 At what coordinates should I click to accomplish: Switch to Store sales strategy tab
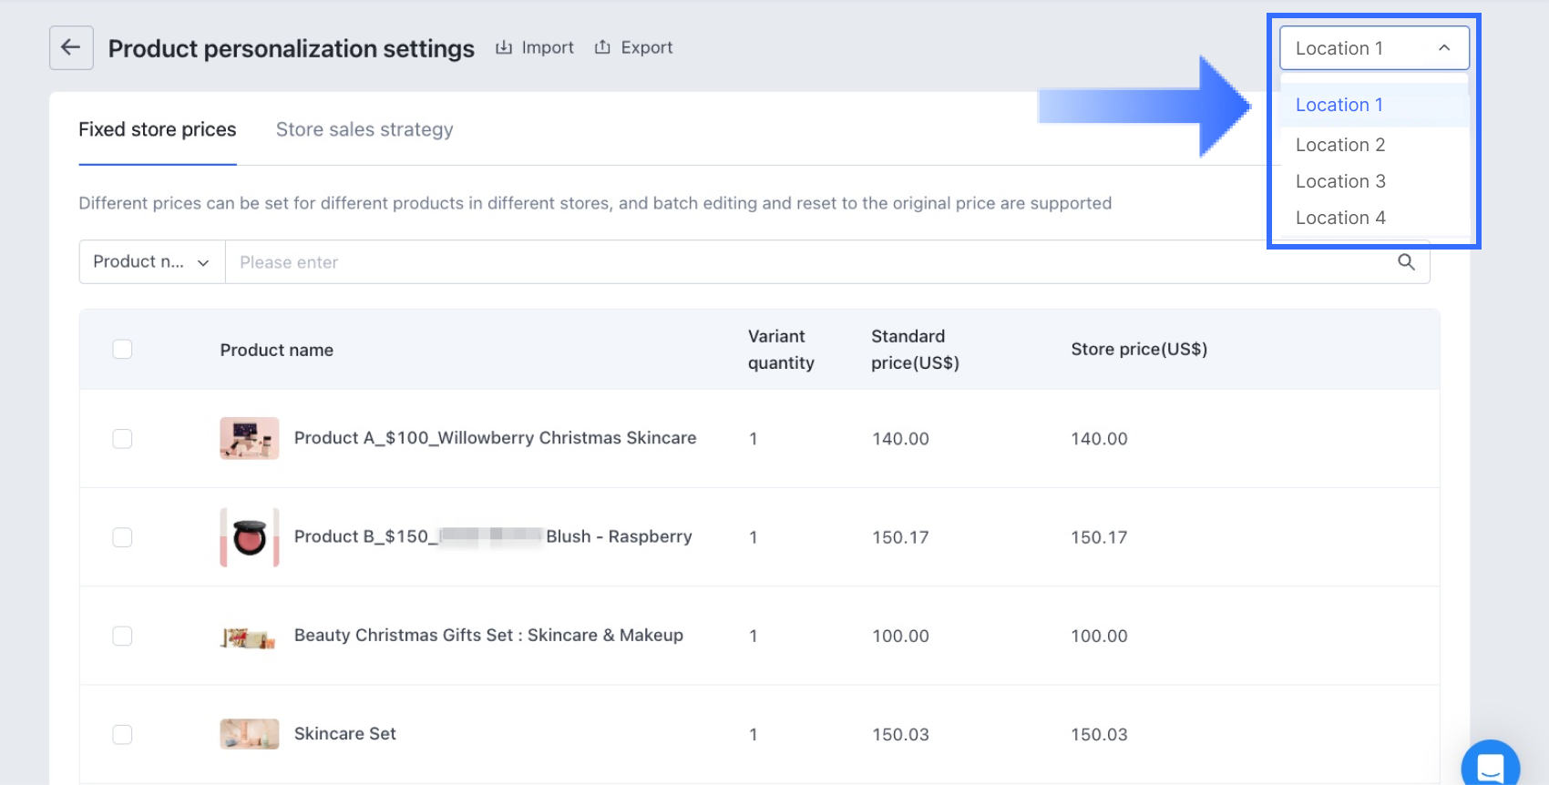364,129
